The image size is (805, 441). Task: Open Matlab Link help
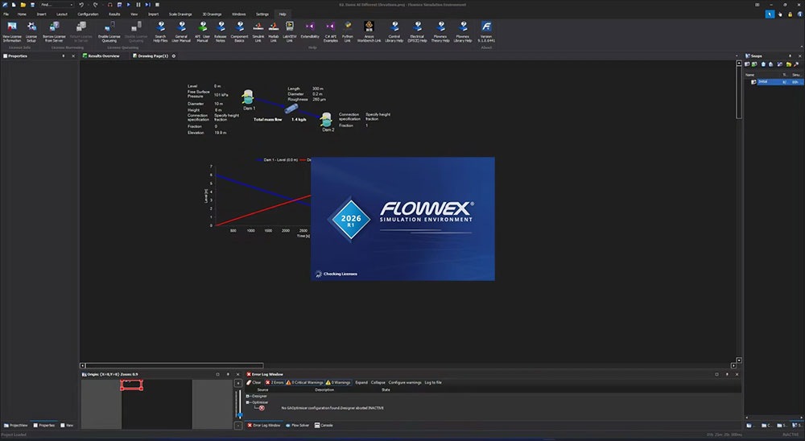click(x=274, y=32)
